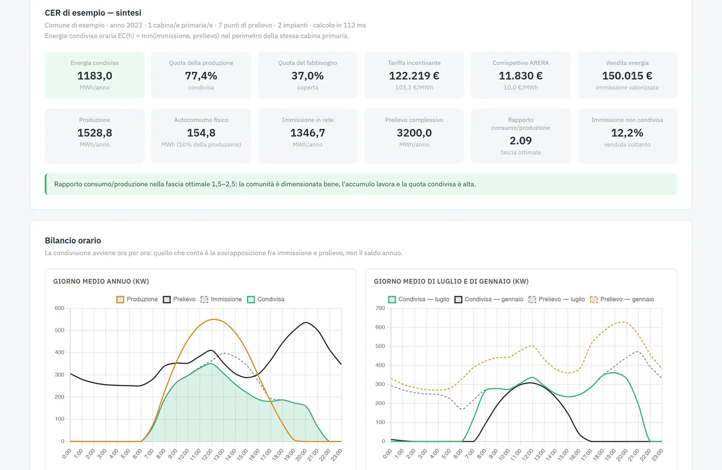This screenshot has width=722, height=470.
Task: Toggle the Produzione legend swatch
Action: coord(120,299)
